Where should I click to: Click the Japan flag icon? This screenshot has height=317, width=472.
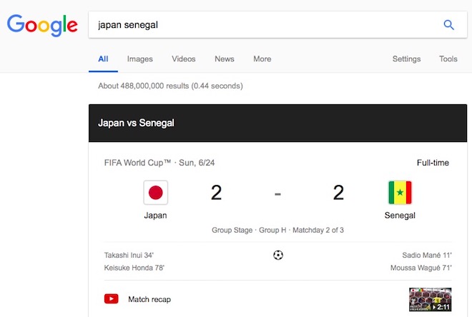click(x=156, y=193)
